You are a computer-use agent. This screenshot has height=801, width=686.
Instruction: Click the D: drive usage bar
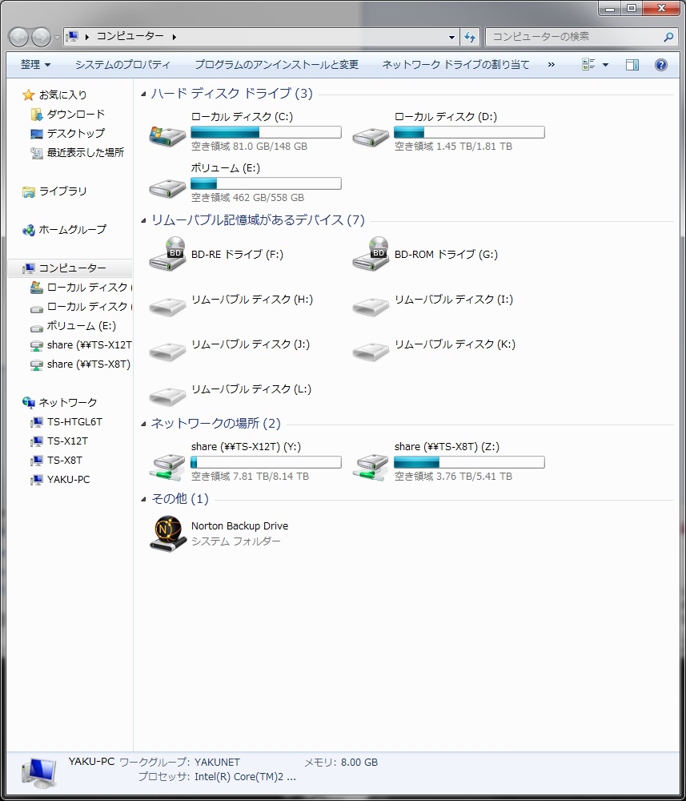[x=469, y=132]
